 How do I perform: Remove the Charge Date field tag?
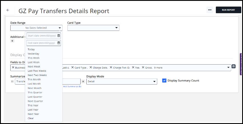point(91,68)
